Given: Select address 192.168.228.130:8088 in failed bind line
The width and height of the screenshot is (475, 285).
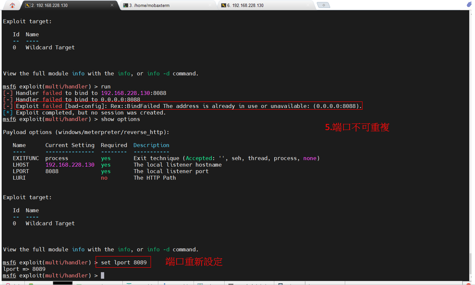Looking at the screenshot, I should click(x=134, y=93).
